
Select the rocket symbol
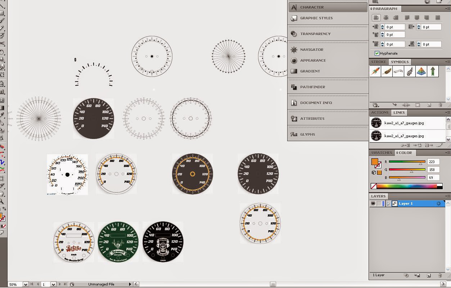[375, 71]
